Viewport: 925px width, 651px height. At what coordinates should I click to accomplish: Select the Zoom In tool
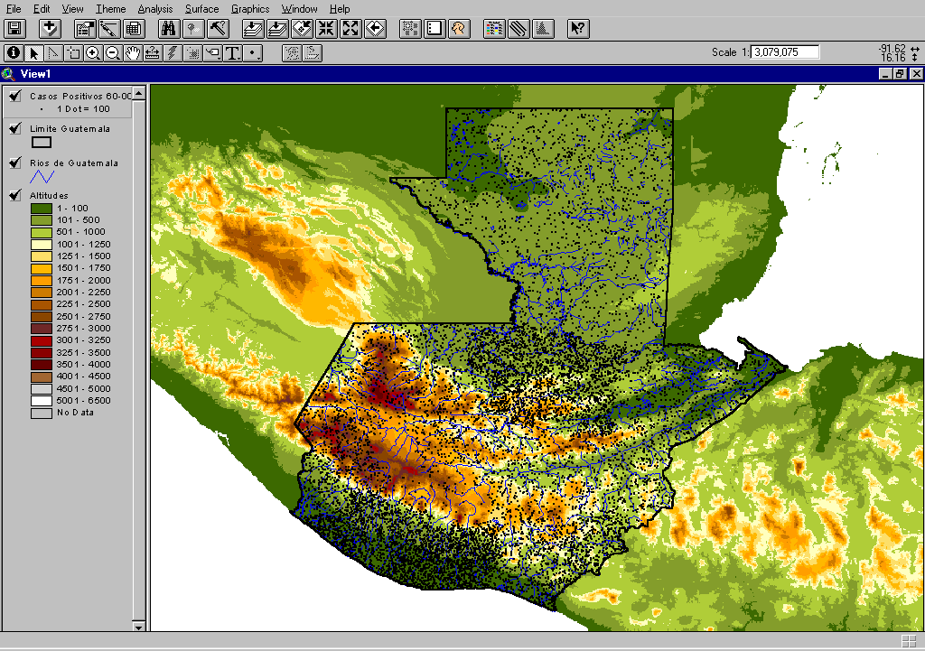[x=93, y=53]
